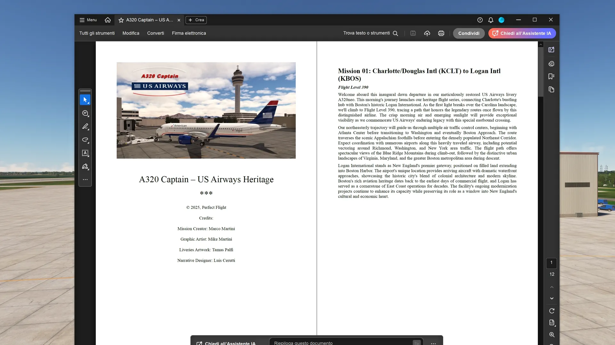
Task: Print the document
Action: click(x=441, y=33)
